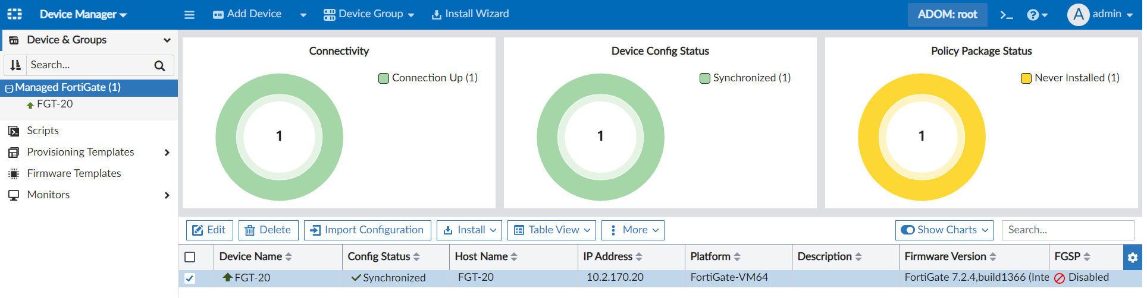Toggle the Show Charts switch
Screen dimensions: 1147x298
(x=908, y=230)
